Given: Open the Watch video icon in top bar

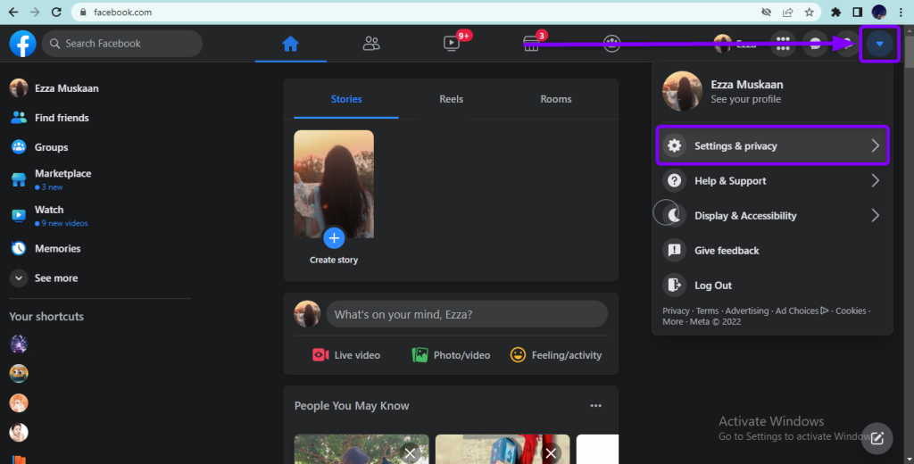Looking at the screenshot, I should [x=452, y=44].
